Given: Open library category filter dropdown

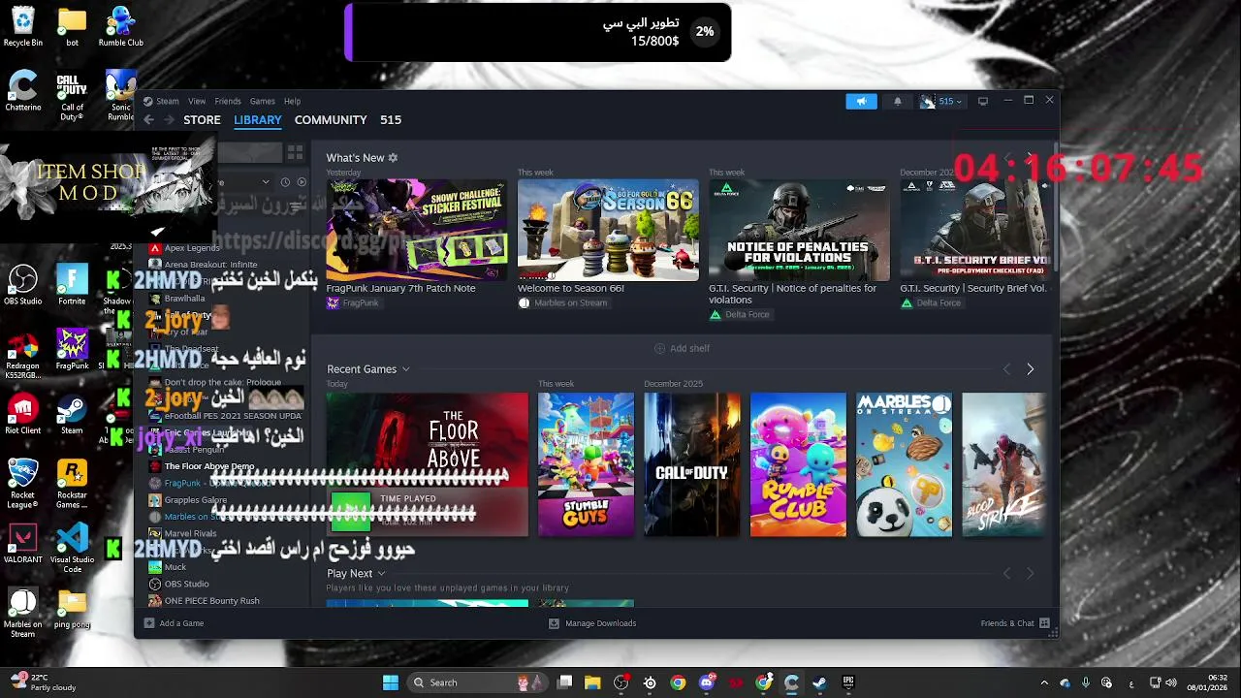Looking at the screenshot, I should (266, 181).
